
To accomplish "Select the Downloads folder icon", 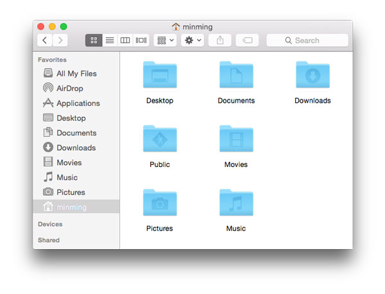I will [312, 74].
